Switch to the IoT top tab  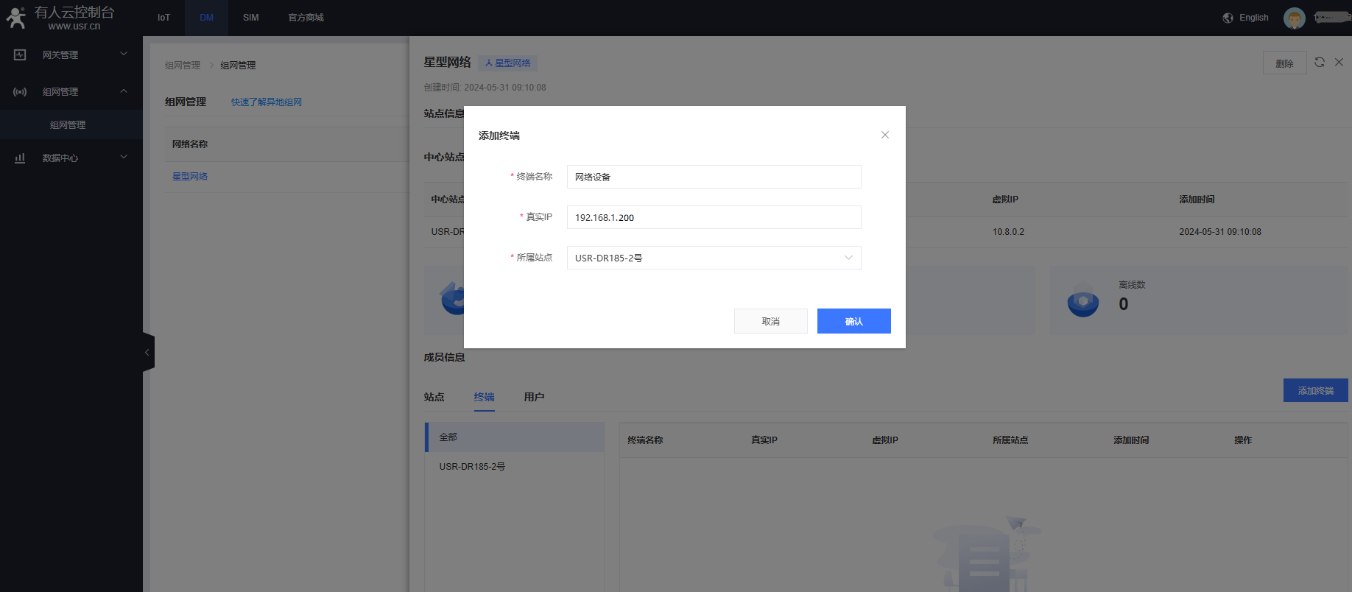click(x=163, y=18)
